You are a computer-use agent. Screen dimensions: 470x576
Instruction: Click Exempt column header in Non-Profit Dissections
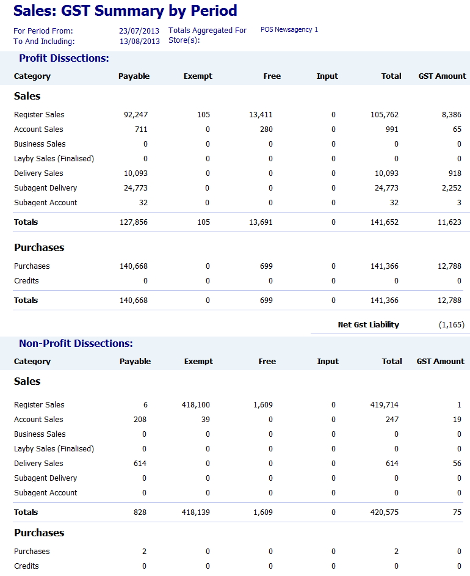(198, 361)
